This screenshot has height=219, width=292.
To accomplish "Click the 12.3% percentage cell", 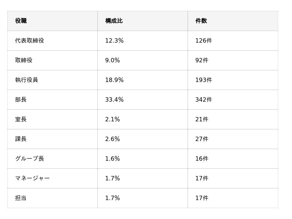I will tap(143, 40).
